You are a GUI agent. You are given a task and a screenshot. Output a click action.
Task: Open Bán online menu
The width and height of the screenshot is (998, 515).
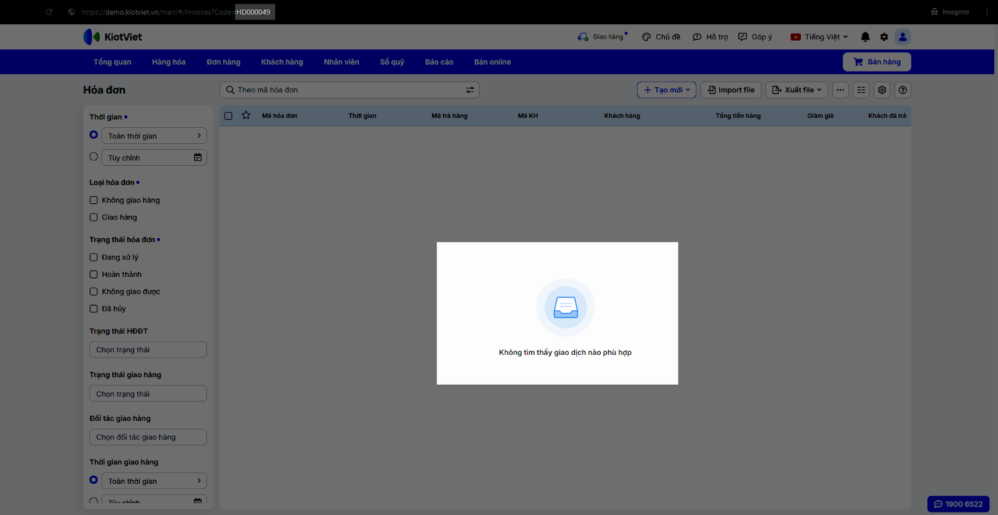[492, 62]
